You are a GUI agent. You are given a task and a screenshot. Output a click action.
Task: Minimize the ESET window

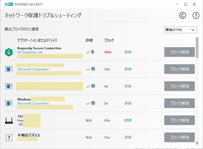coord(177,4)
